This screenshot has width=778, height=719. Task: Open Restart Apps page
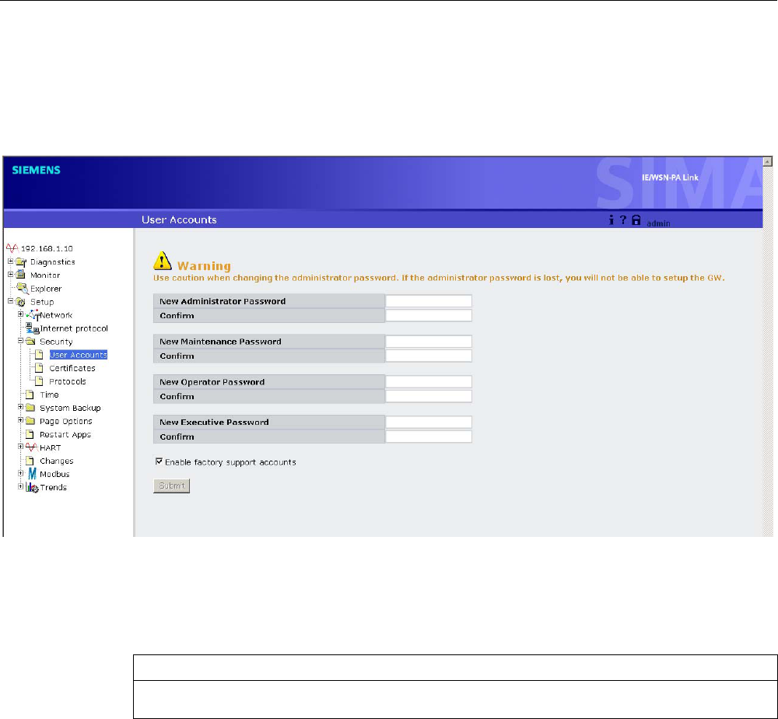pos(65,434)
